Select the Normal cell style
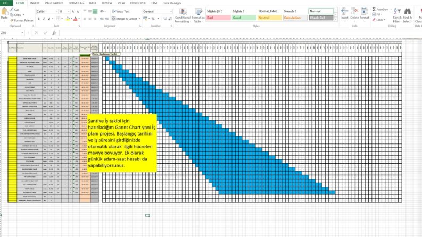This screenshot has height=237, width=422. tap(321, 11)
